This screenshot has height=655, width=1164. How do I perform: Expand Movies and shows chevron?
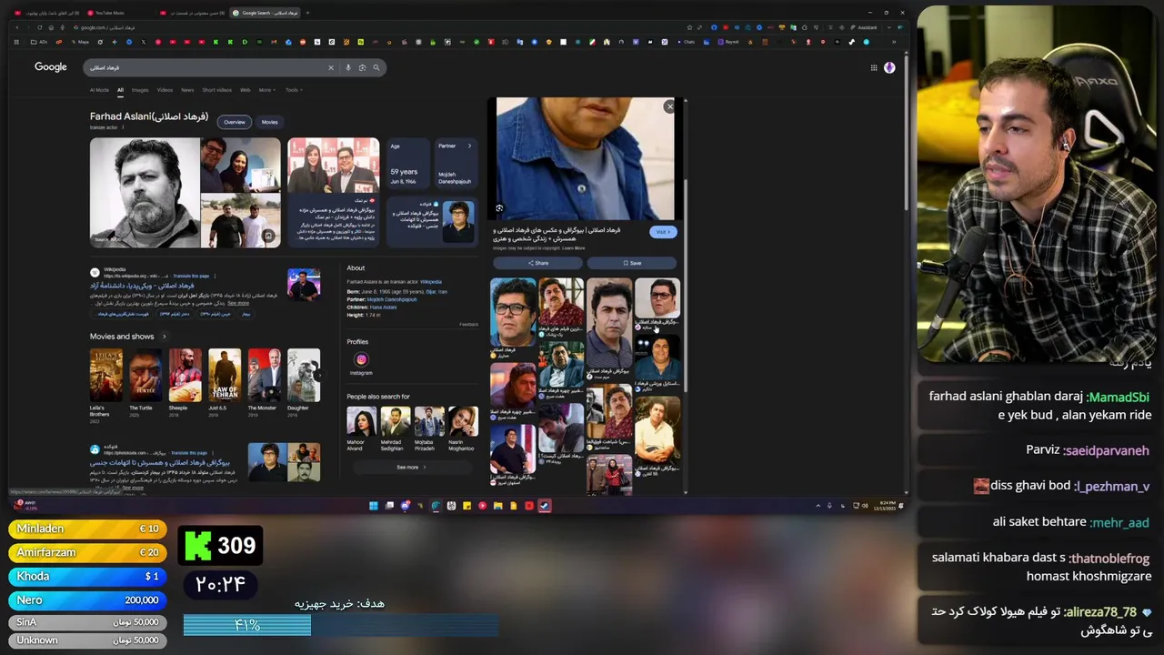(x=164, y=337)
